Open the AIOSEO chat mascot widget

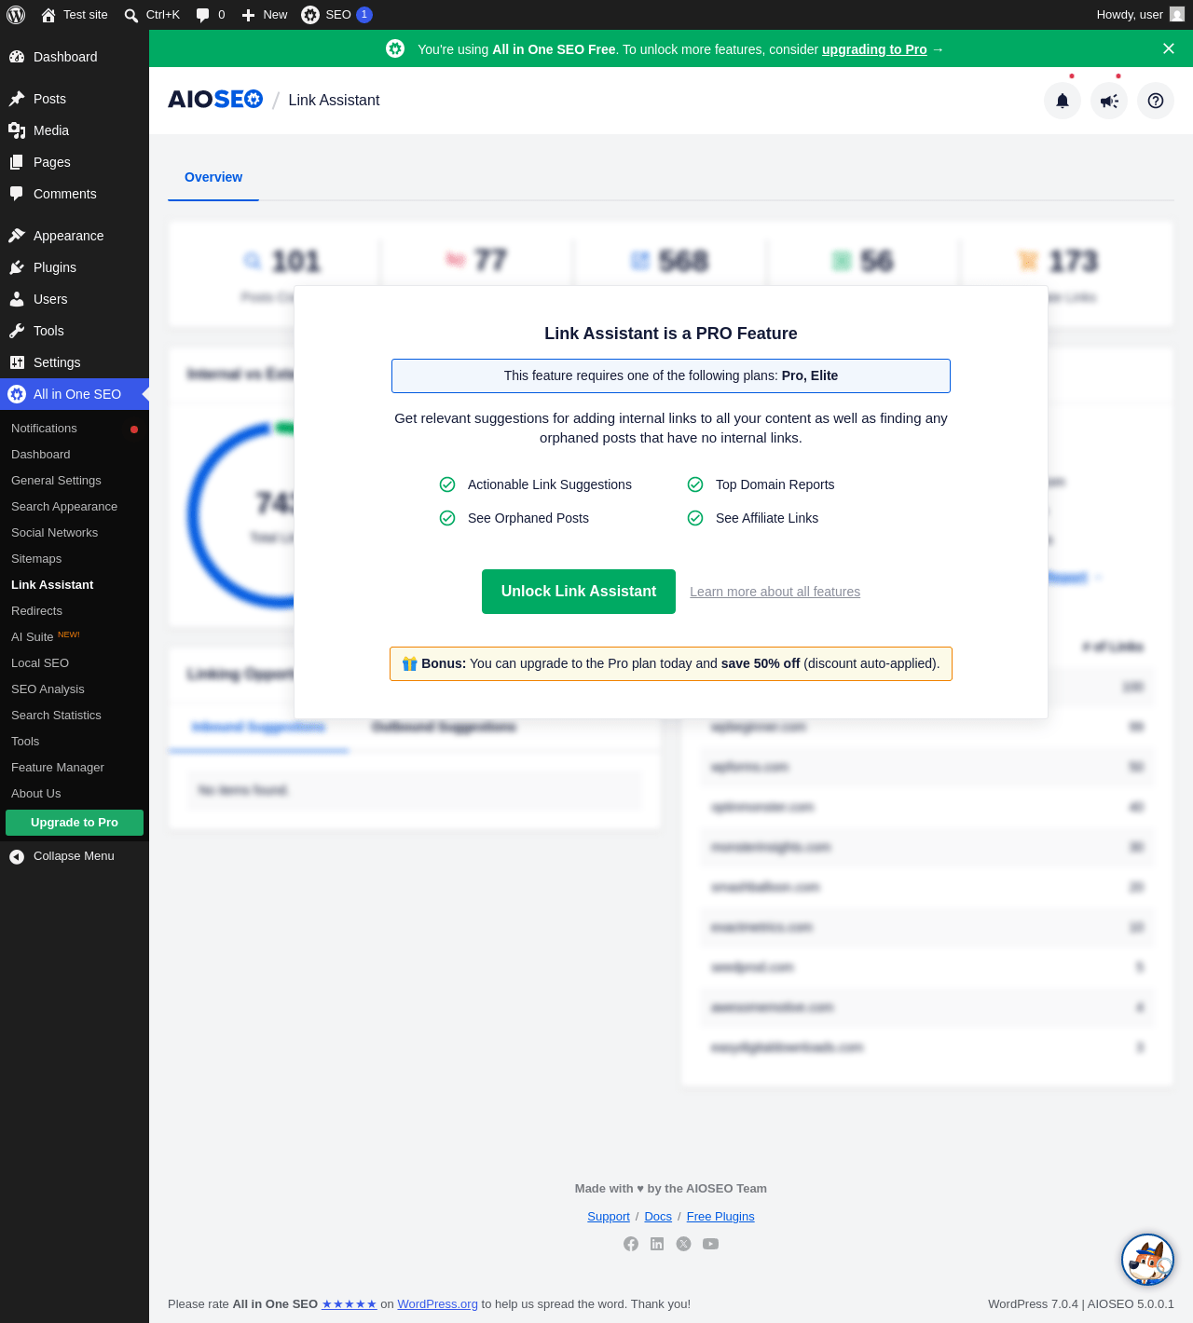1147,1260
